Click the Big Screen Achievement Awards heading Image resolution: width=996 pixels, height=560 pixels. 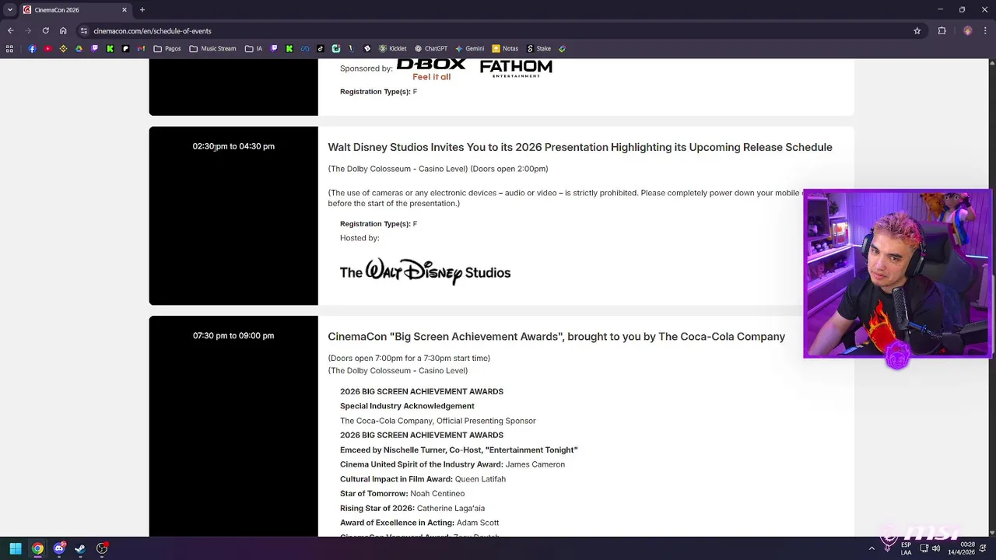click(556, 337)
